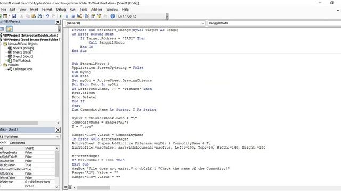Run the macro with the green play icon
The width and height of the screenshot is (341, 191).
[x=61, y=16]
